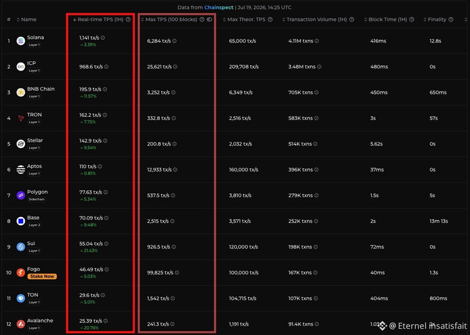Click the Sidechain badge under Polygon
The image size is (470, 335).
(37, 199)
